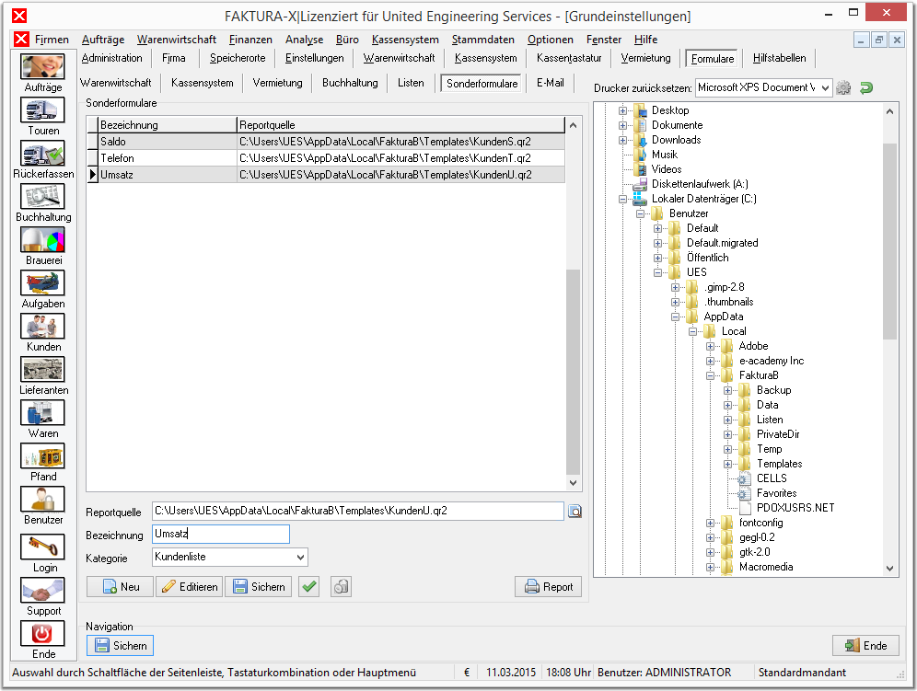Collapse the AppData folder node
The height and width of the screenshot is (691, 917).
(x=676, y=317)
